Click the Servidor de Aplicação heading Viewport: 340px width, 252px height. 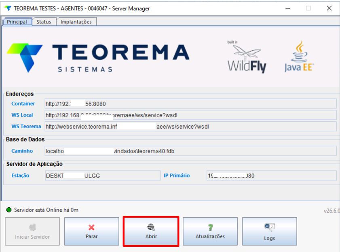34,164
